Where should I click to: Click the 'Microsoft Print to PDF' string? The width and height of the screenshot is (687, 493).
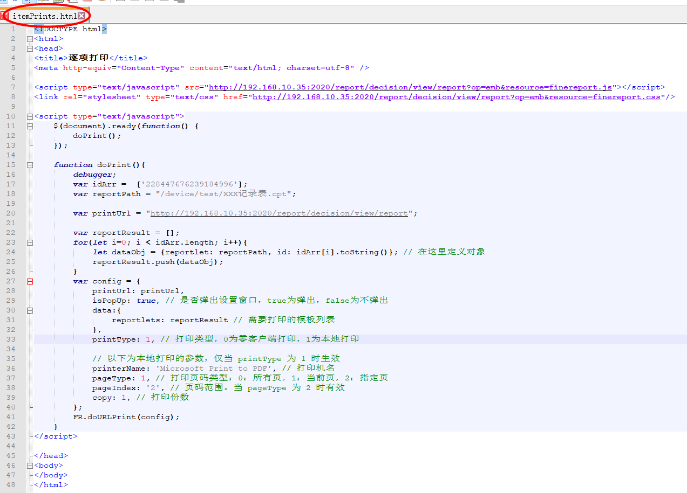click(216, 369)
